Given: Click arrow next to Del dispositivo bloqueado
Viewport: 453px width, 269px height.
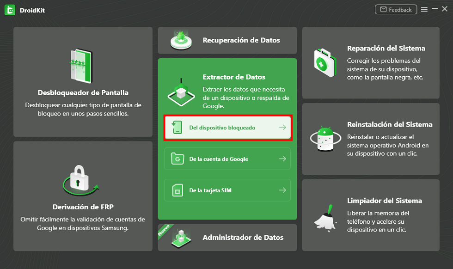Looking at the screenshot, I should 282,128.
